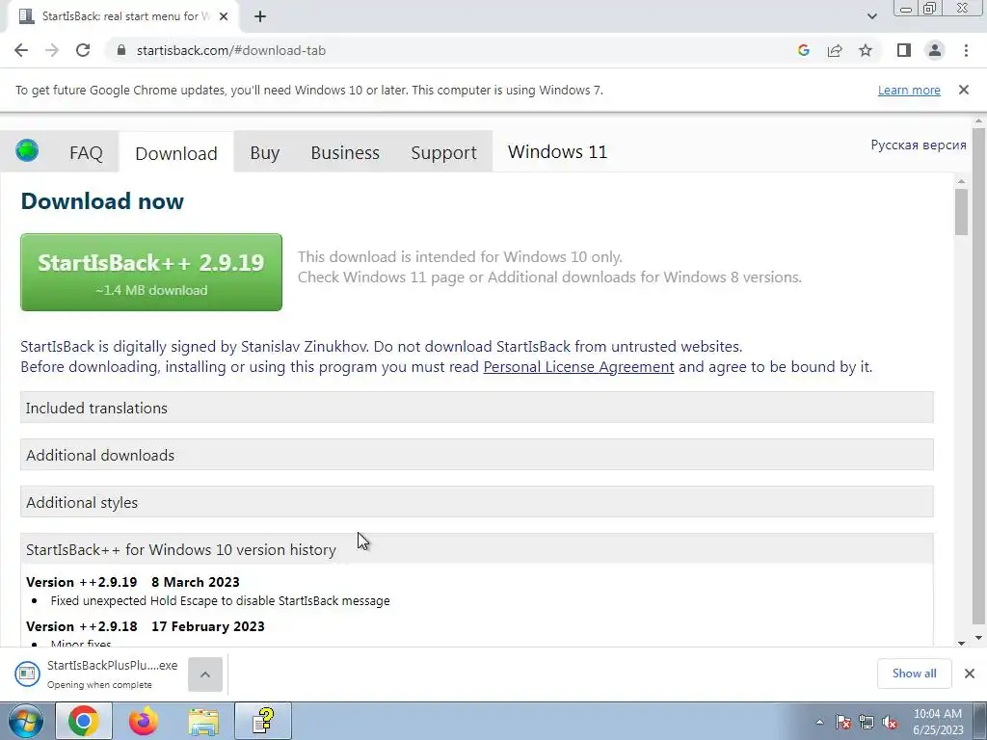Close the downloads bar
Screen dimensions: 987x740
[x=970, y=674]
